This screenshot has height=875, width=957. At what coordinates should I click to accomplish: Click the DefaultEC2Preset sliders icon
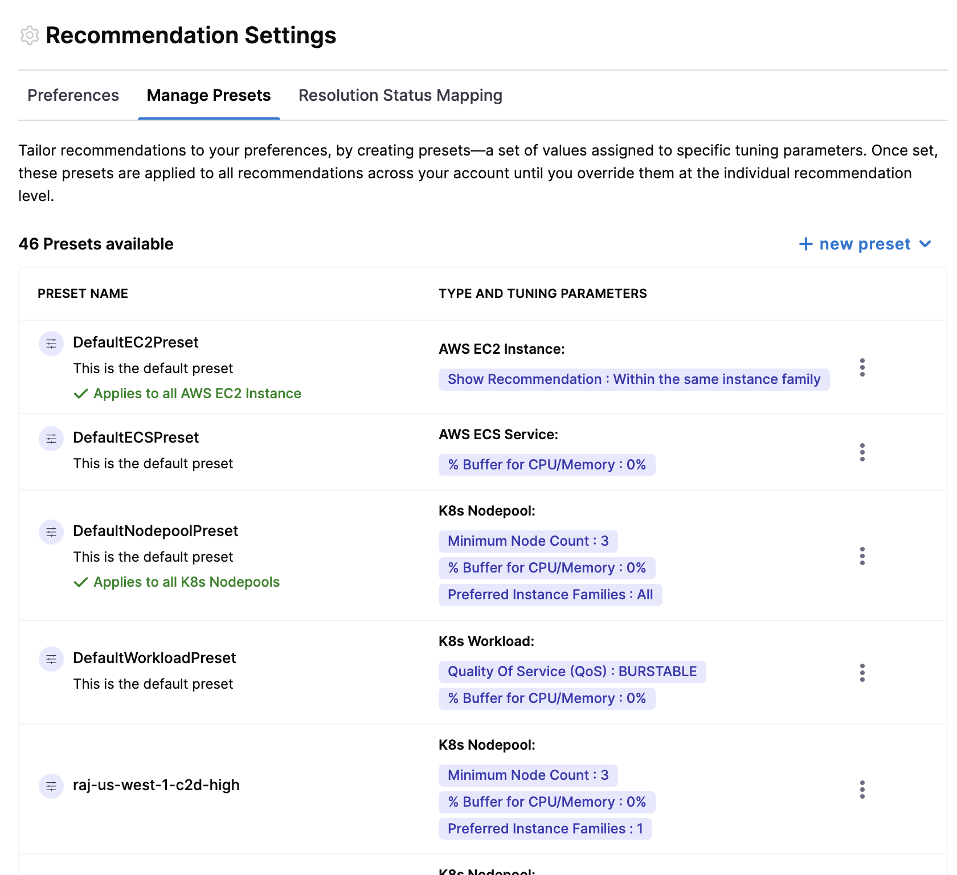point(51,344)
